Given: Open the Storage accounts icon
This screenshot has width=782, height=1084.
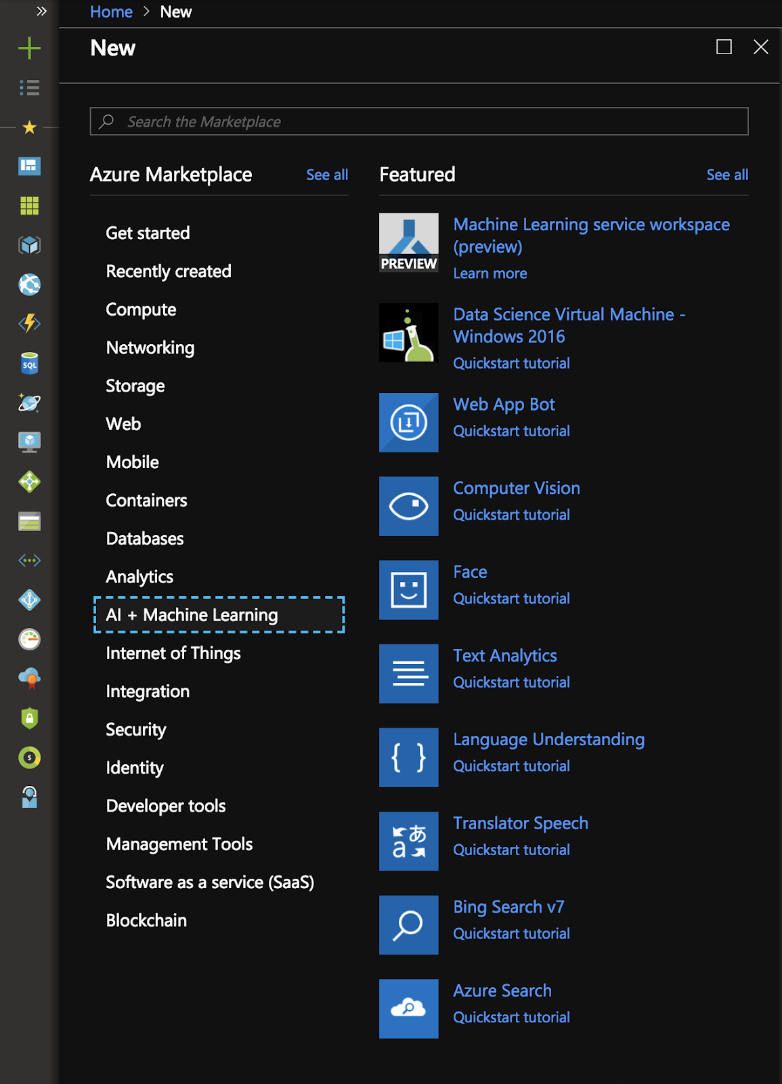Looking at the screenshot, I should (x=29, y=522).
